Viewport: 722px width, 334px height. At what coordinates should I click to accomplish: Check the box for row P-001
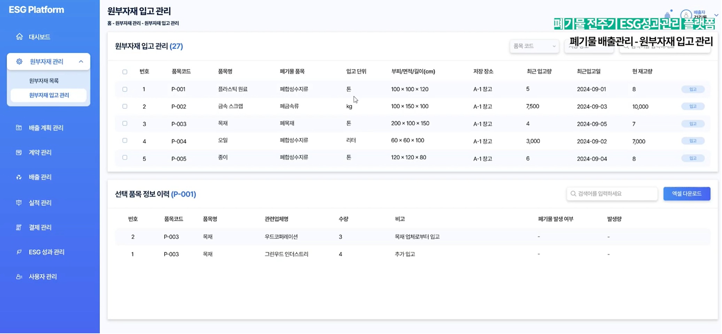point(125,89)
